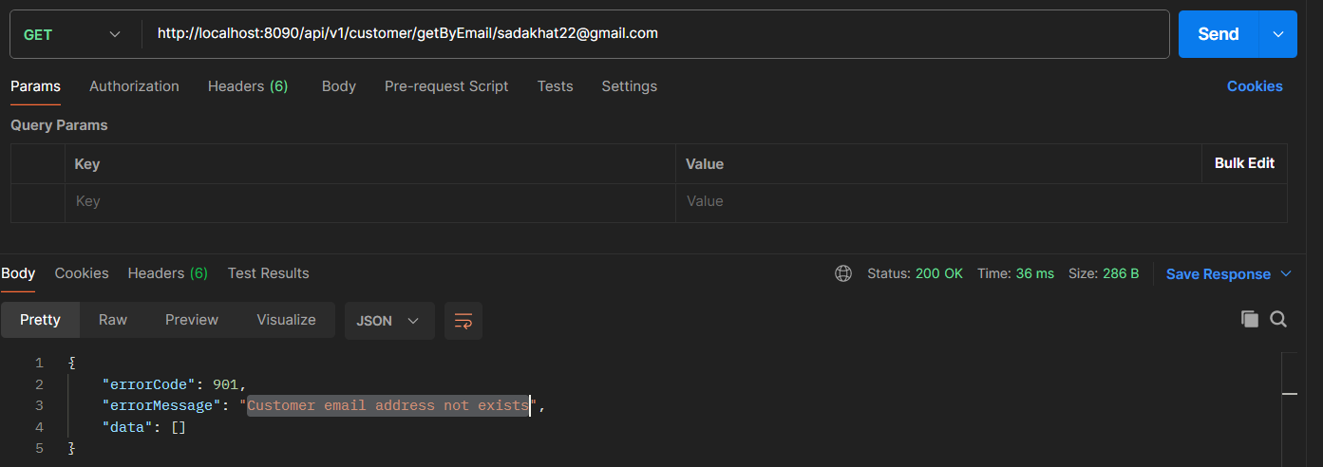Open the request Headers (6) tab
The height and width of the screenshot is (467, 1323).
tap(248, 86)
